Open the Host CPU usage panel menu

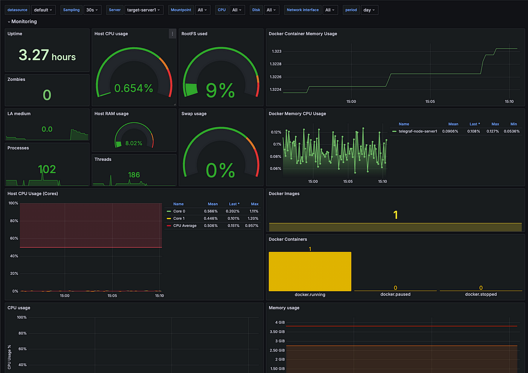coord(172,34)
